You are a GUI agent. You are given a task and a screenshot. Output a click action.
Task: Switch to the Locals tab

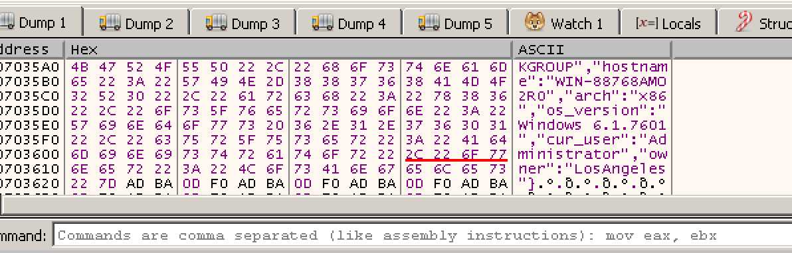coord(668,23)
